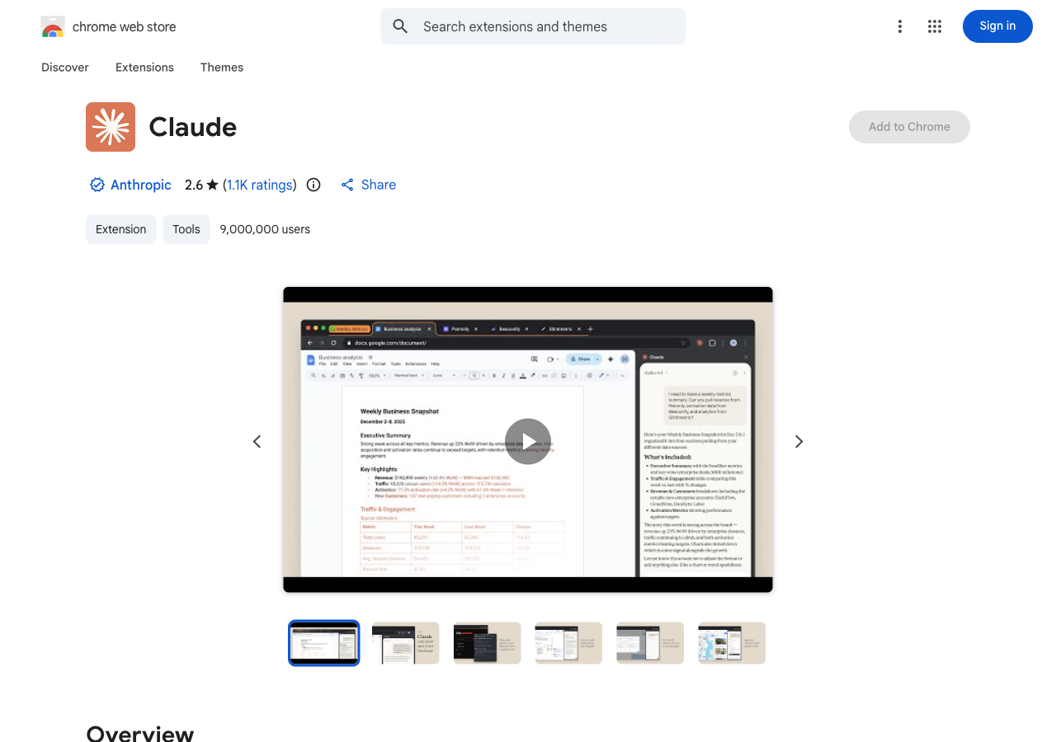Open the Anthropic publisher link
1056x742 pixels.
tap(141, 185)
